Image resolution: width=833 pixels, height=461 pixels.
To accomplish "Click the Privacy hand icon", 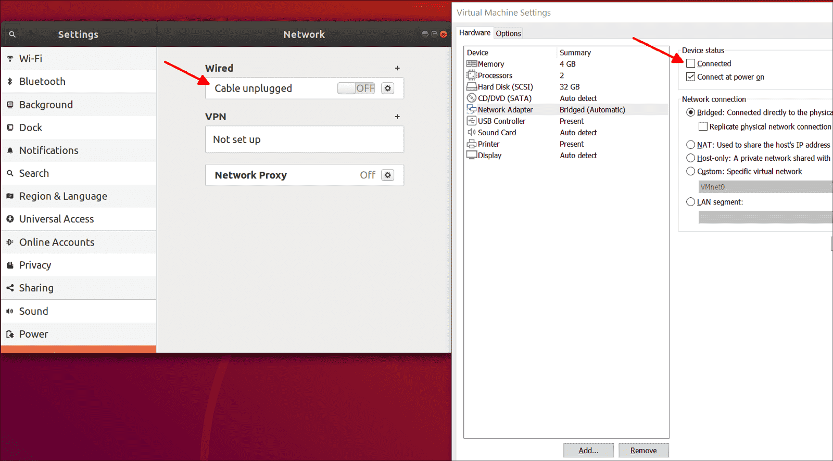I will click(x=10, y=265).
